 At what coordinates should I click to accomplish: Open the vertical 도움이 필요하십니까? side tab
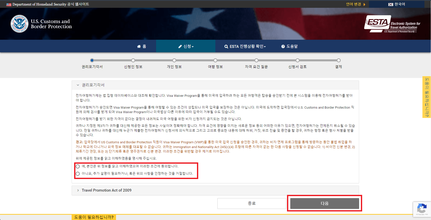pos(427,97)
